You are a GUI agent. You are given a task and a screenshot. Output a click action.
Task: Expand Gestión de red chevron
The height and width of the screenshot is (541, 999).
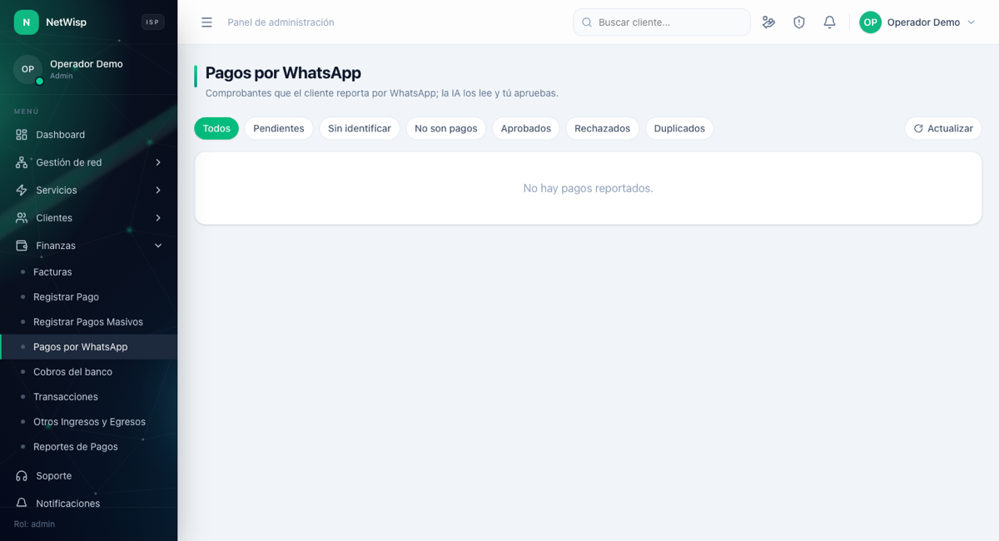pyautogui.click(x=158, y=162)
